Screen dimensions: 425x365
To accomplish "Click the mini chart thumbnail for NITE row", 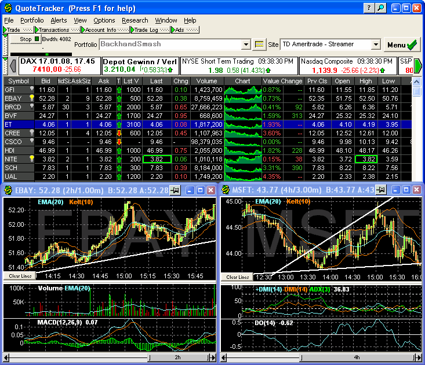I will (x=243, y=159).
